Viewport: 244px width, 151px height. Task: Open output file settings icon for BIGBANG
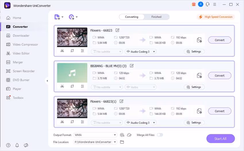199,75
